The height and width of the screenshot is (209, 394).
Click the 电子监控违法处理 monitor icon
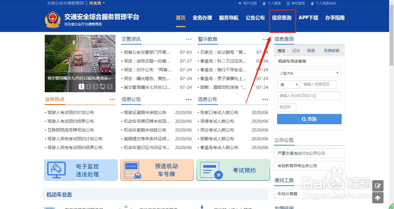pos(56,170)
